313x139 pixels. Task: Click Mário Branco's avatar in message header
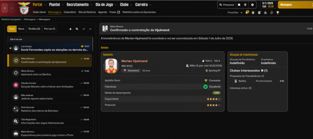pos(105,29)
